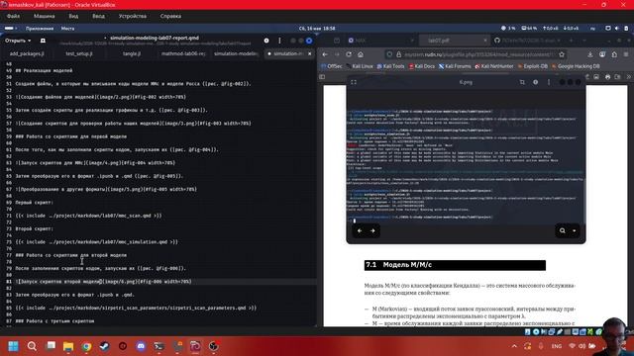Switch to the tangle.jl tab
The height and width of the screenshot is (356, 634).
pyautogui.click(x=132, y=53)
